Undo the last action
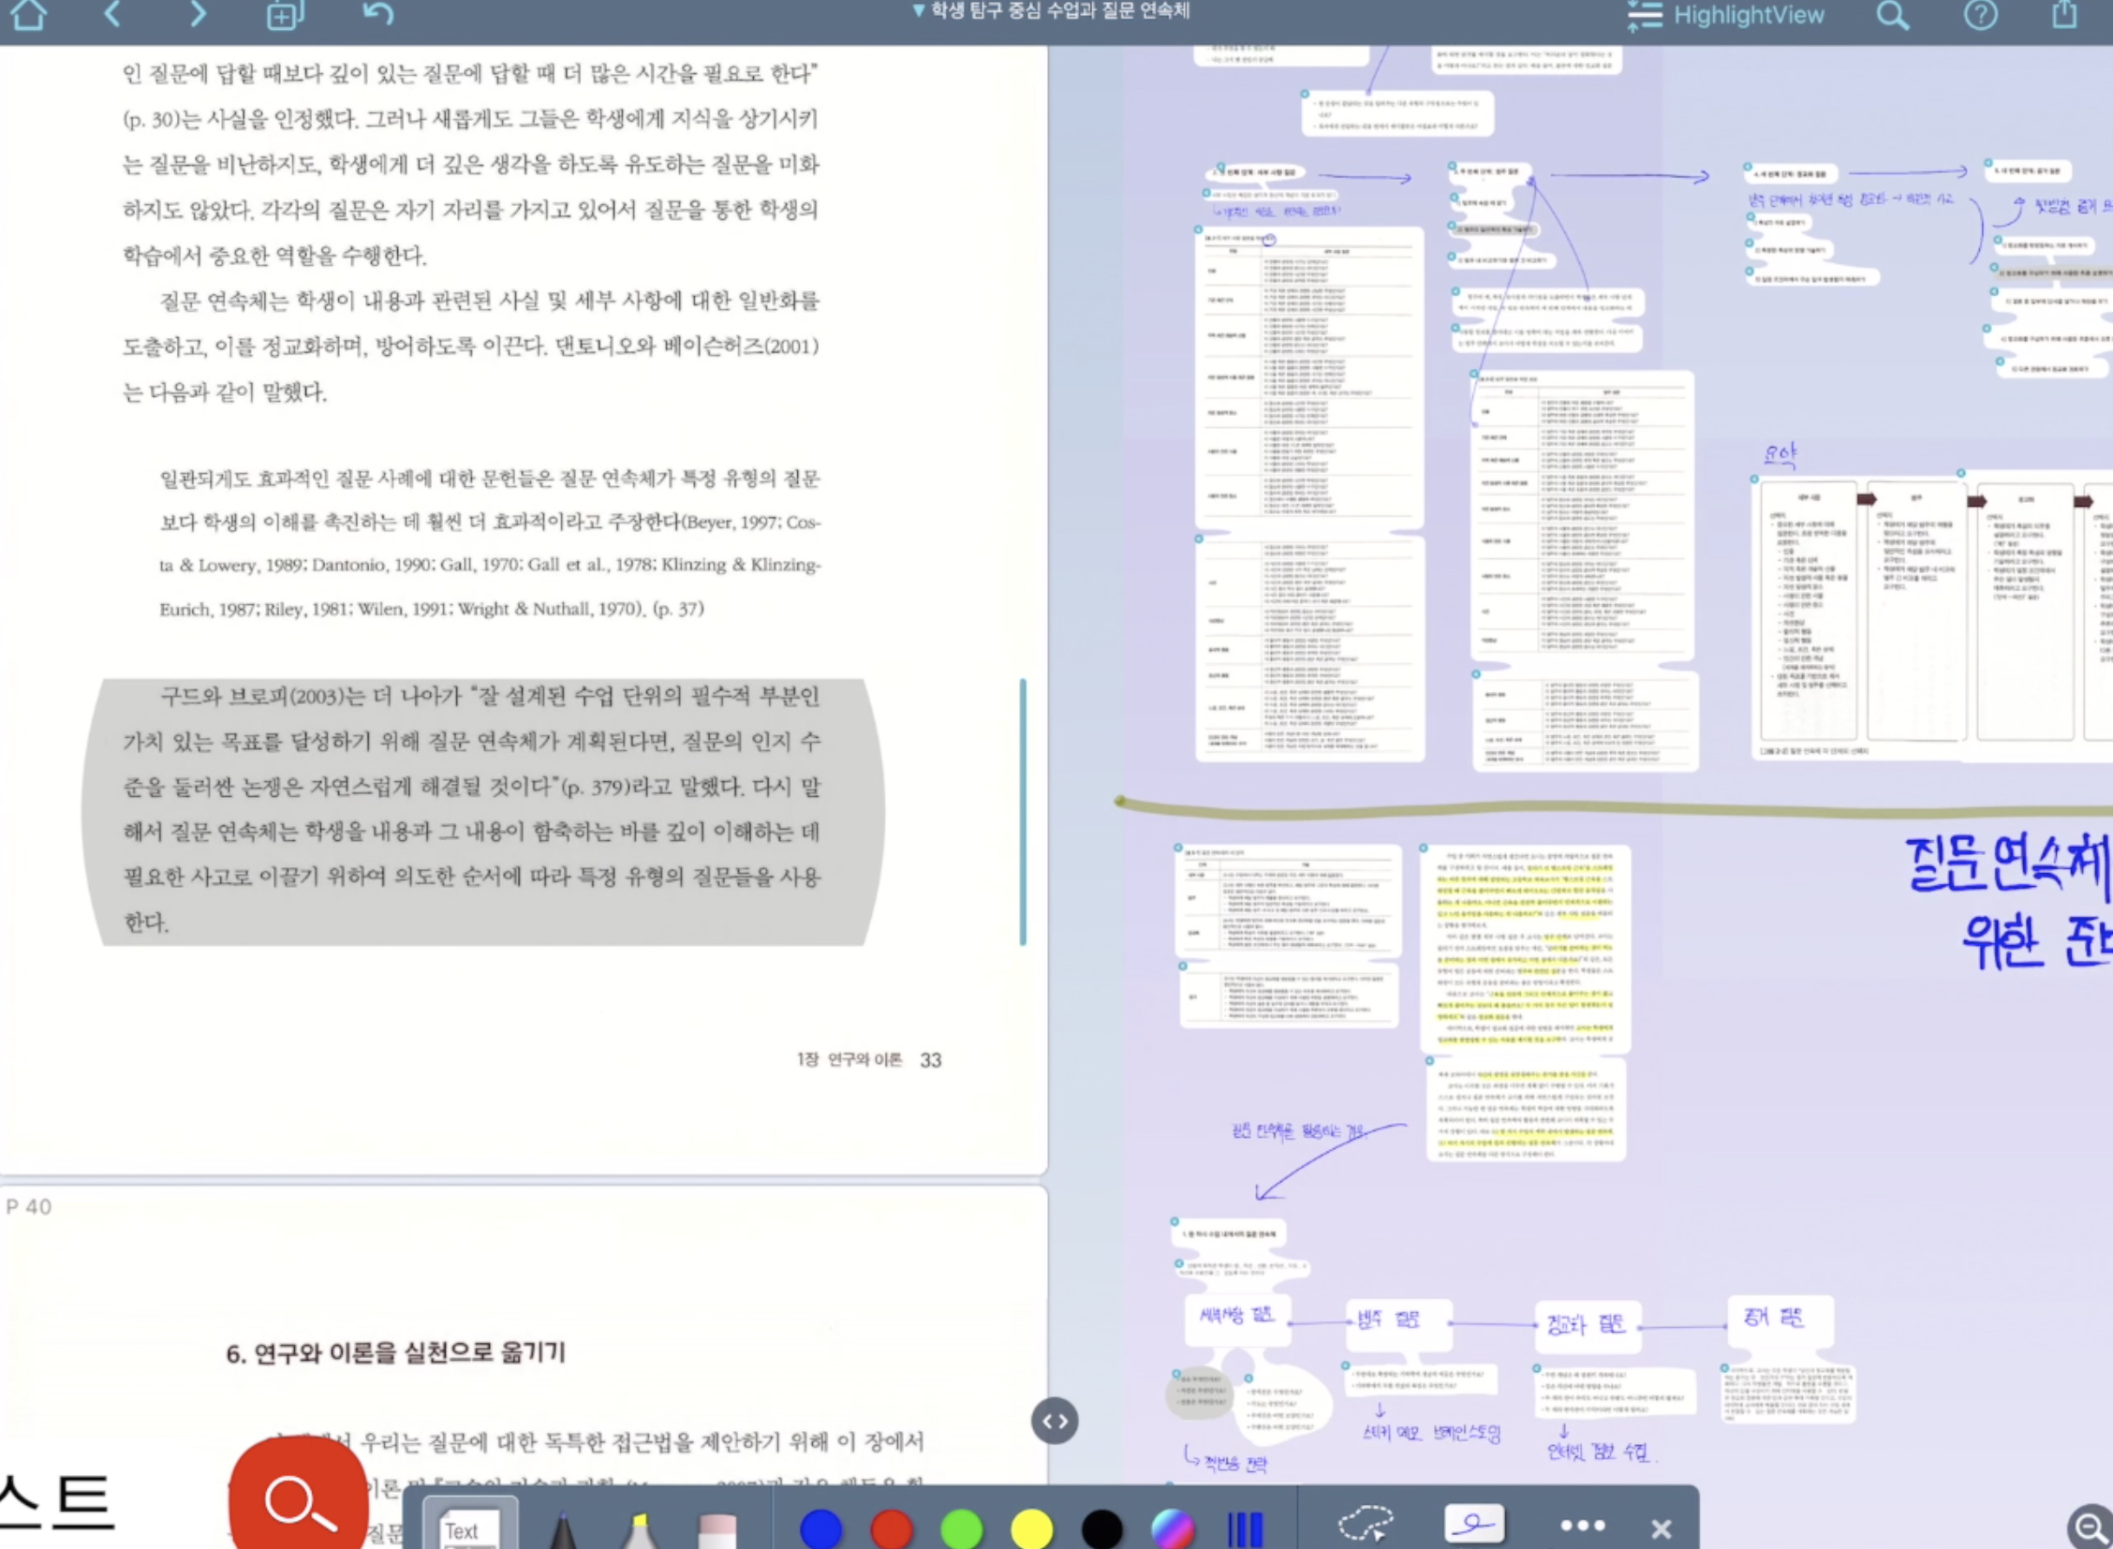 377,14
